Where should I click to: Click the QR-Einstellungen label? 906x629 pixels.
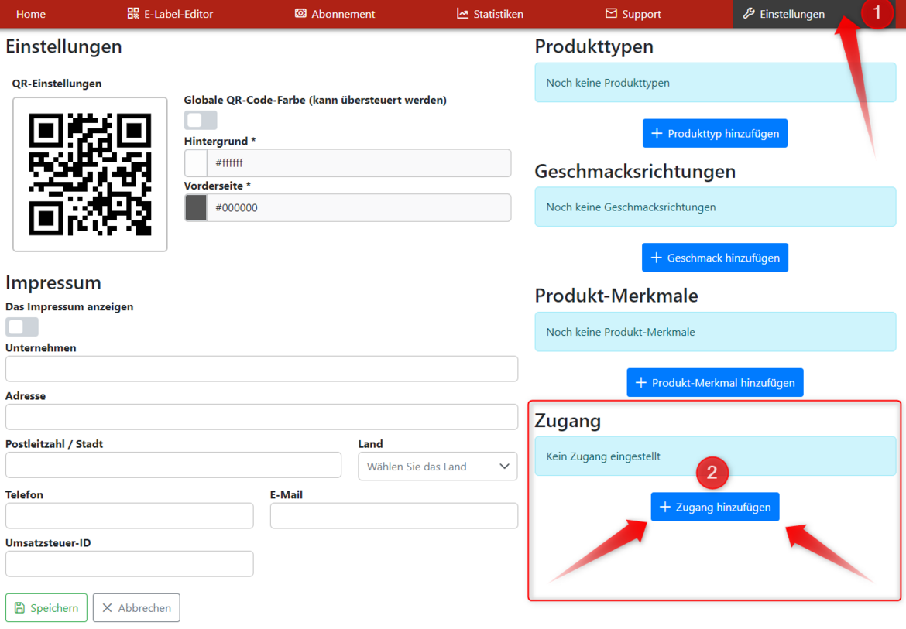pyautogui.click(x=57, y=83)
